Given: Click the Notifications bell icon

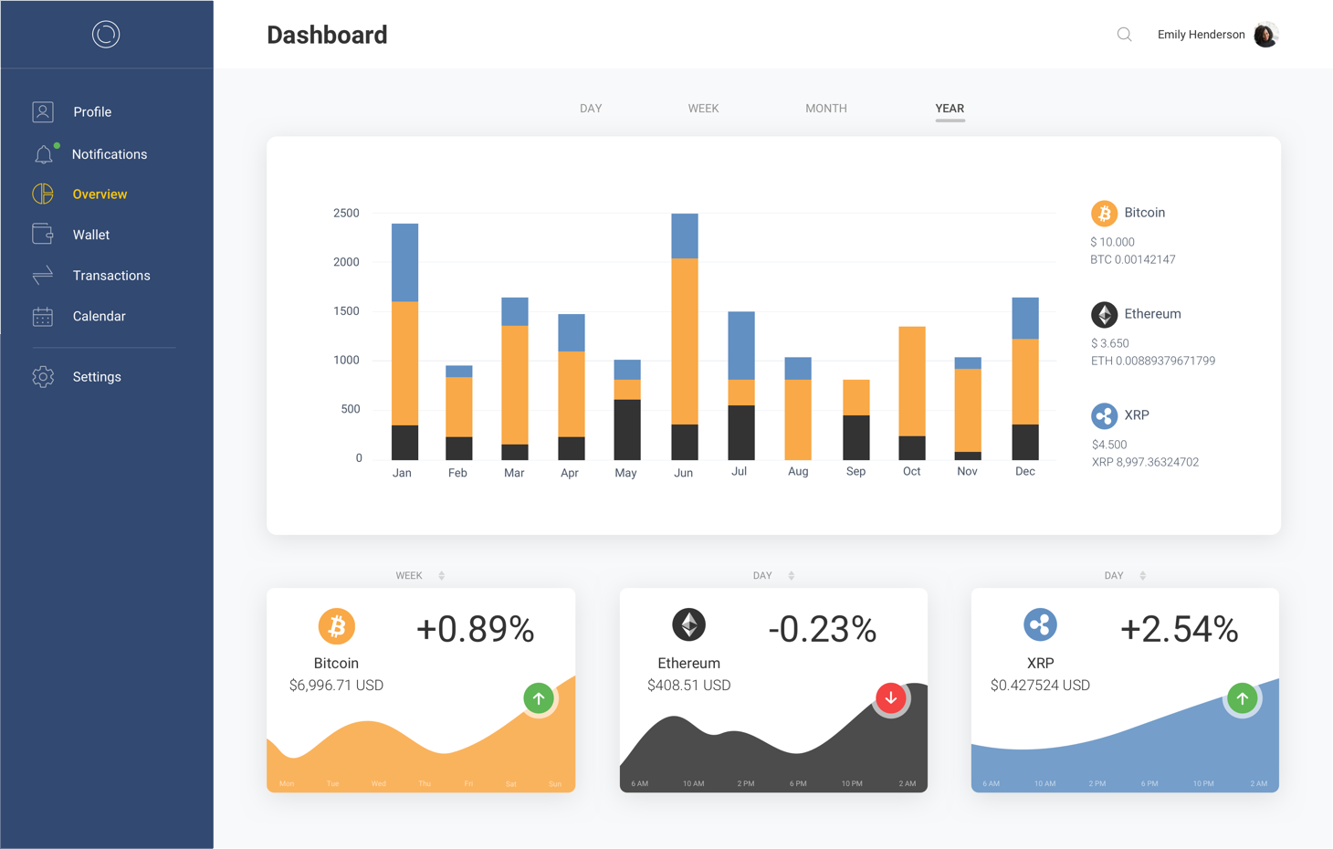Looking at the screenshot, I should (43, 153).
